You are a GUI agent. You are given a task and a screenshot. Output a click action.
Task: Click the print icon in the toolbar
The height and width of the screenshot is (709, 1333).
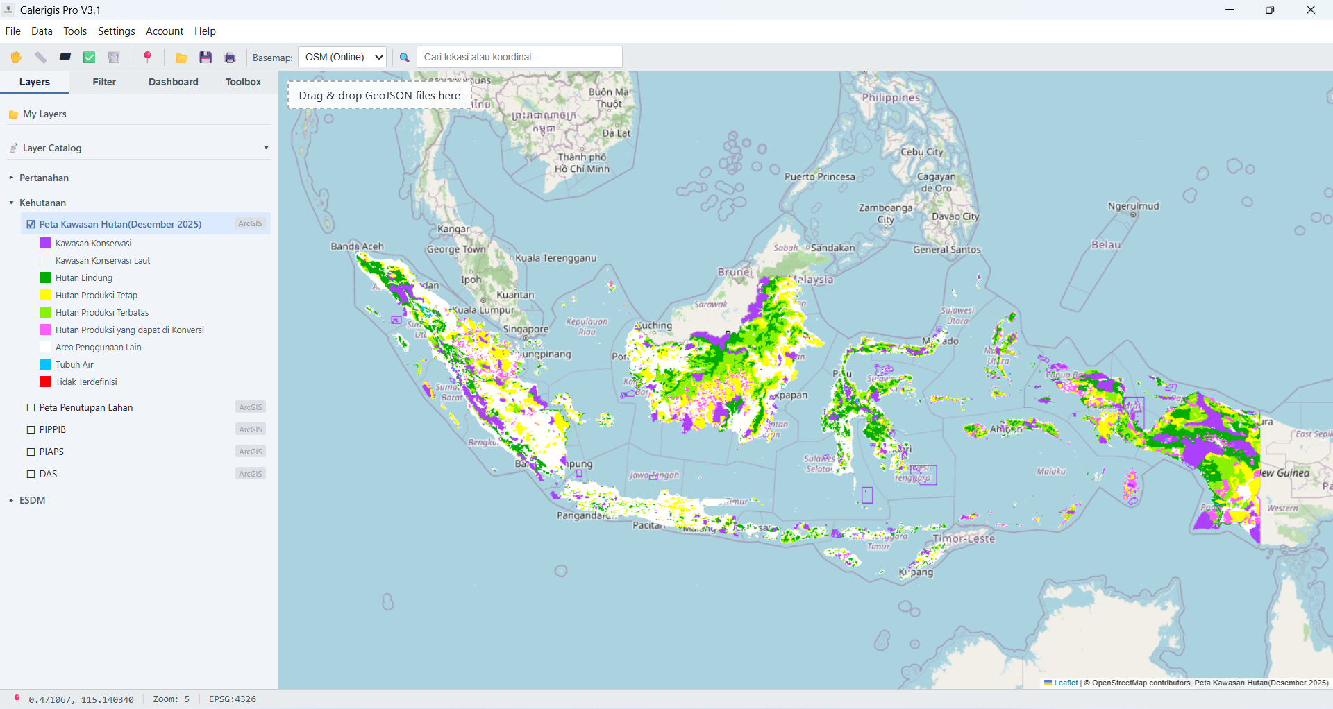click(x=230, y=57)
